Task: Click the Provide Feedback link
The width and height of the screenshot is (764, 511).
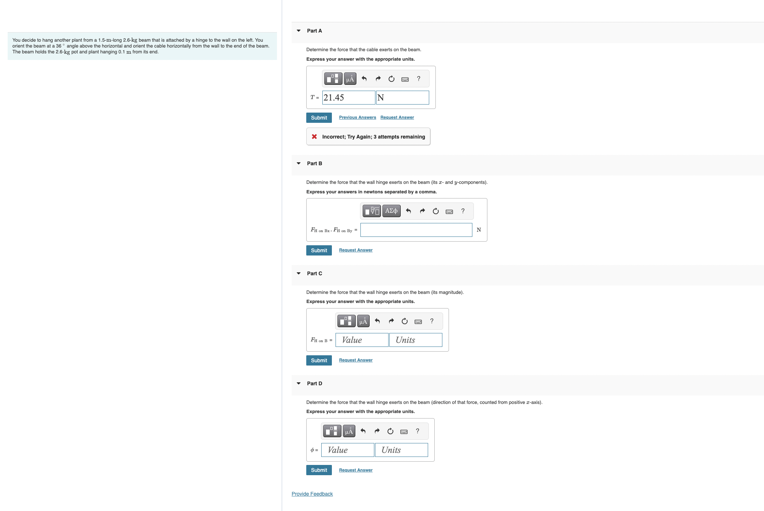Action: click(312, 494)
